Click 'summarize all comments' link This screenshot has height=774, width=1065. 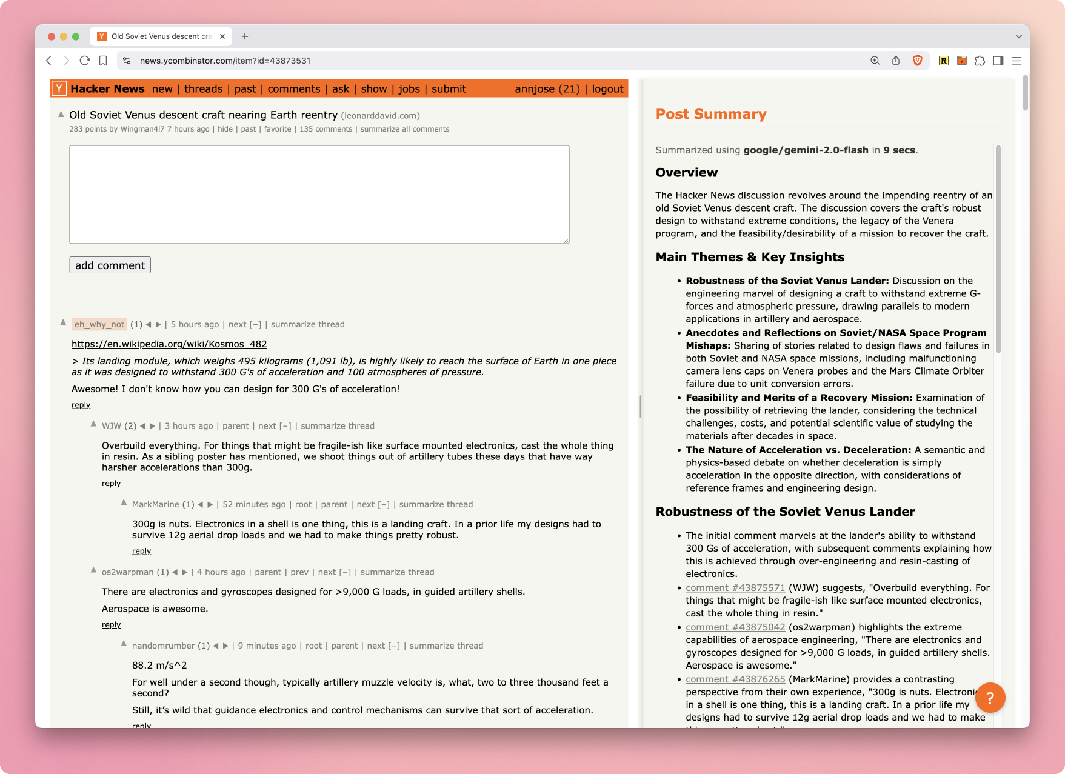click(404, 129)
